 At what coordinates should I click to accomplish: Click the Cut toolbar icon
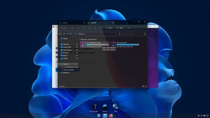click(73, 28)
